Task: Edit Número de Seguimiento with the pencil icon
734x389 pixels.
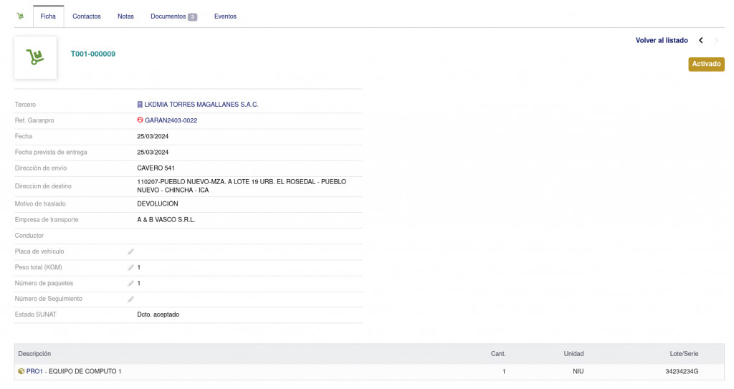Action: [x=130, y=299]
